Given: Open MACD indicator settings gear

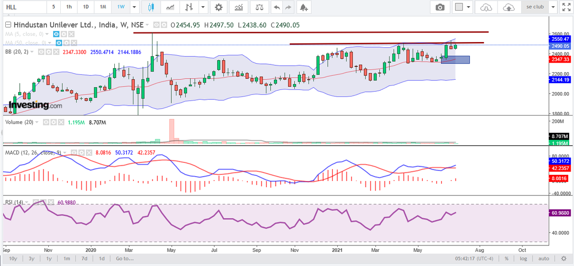Looking at the screenshot, I should (81, 152).
